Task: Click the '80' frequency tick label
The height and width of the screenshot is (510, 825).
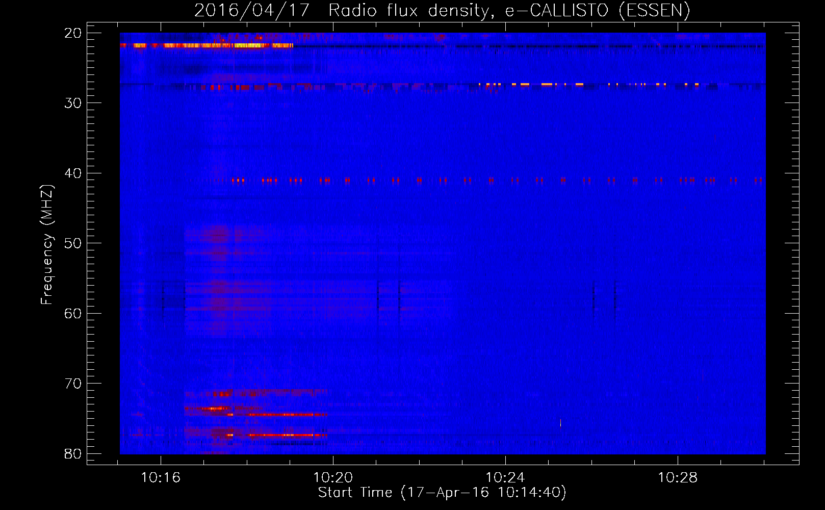Action: [x=73, y=454]
